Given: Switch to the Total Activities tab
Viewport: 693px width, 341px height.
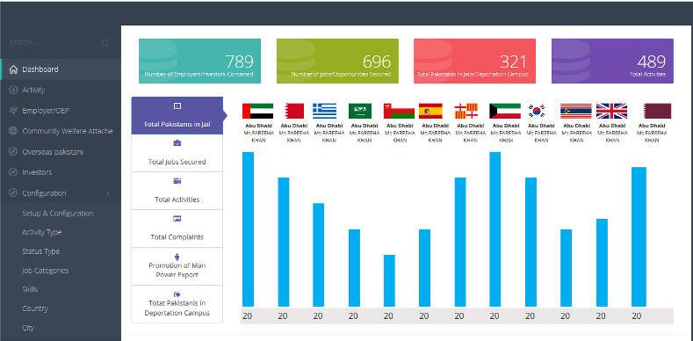Looking at the screenshot, I should [x=177, y=191].
